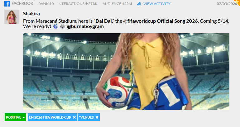Click the INTERACTIONS +273K value
Image resolution: width=240 pixels, height=127 pixels.
(x=77, y=4)
